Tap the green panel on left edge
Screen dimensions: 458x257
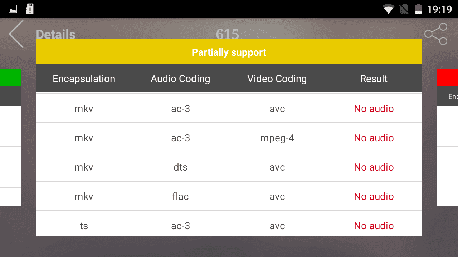click(11, 78)
